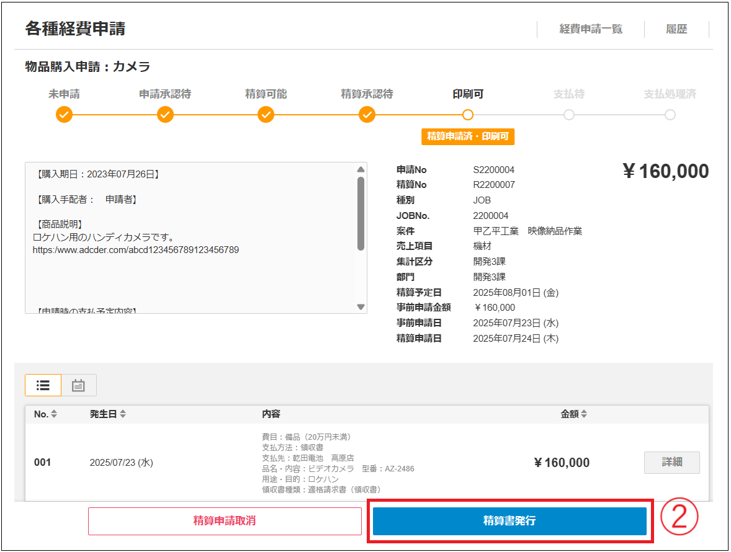Open 詳細 for item 001

click(x=671, y=463)
